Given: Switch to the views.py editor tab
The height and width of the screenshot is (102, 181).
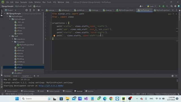Looking at the screenshot, I should tap(108, 10).
